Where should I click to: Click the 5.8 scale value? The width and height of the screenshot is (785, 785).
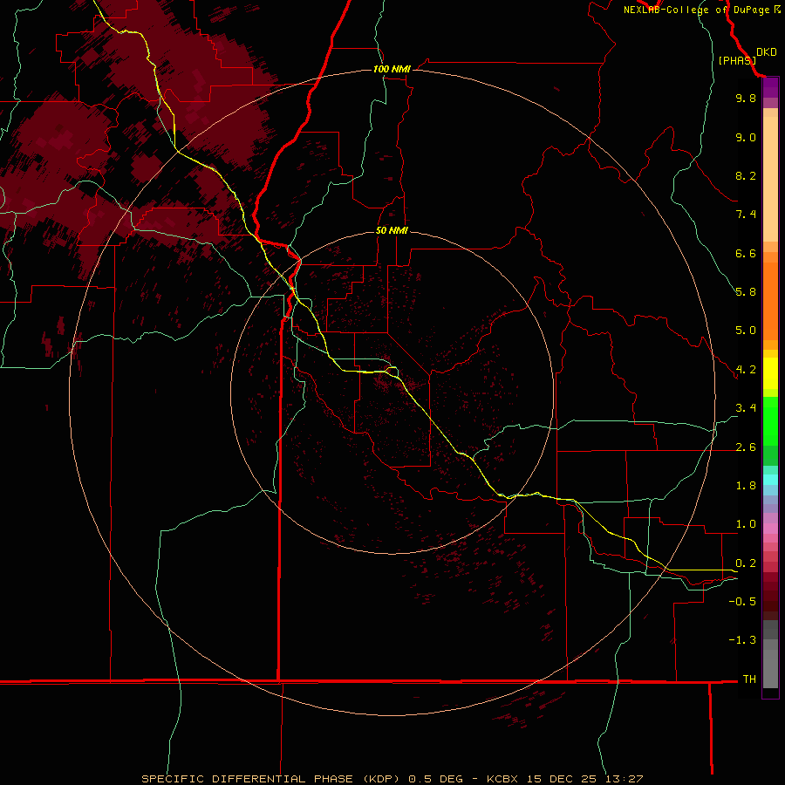click(x=746, y=292)
